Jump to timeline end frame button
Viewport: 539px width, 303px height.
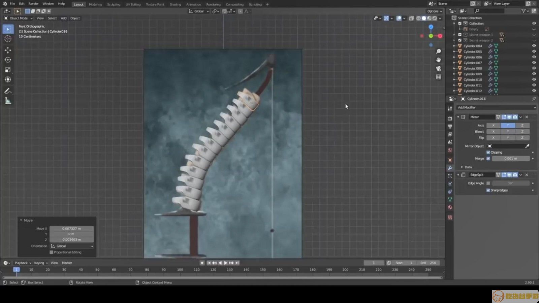pyautogui.click(x=237, y=263)
